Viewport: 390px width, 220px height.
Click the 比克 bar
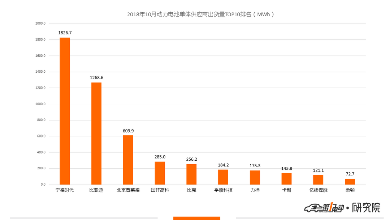(x=191, y=174)
